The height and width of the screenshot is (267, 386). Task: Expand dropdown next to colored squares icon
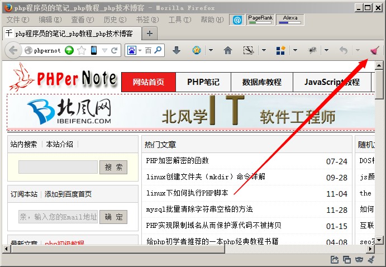point(295,50)
